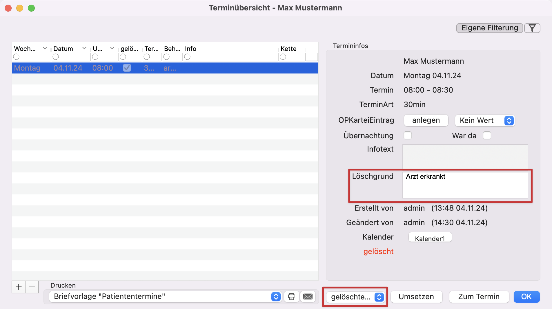Click the printer icon to print
This screenshot has height=309, width=552.
point(292,297)
